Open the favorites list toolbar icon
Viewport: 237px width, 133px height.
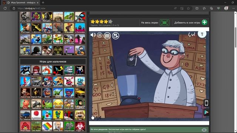[x=204, y=8]
